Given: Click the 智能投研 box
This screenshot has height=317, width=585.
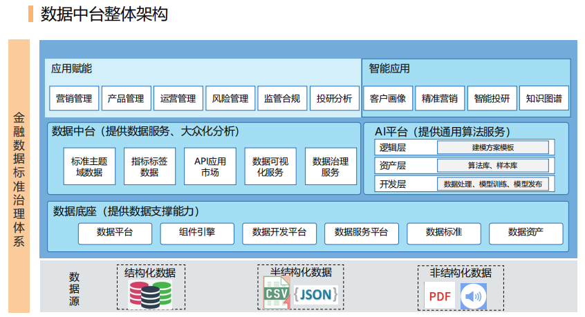Looking at the screenshot, I should click(492, 98).
